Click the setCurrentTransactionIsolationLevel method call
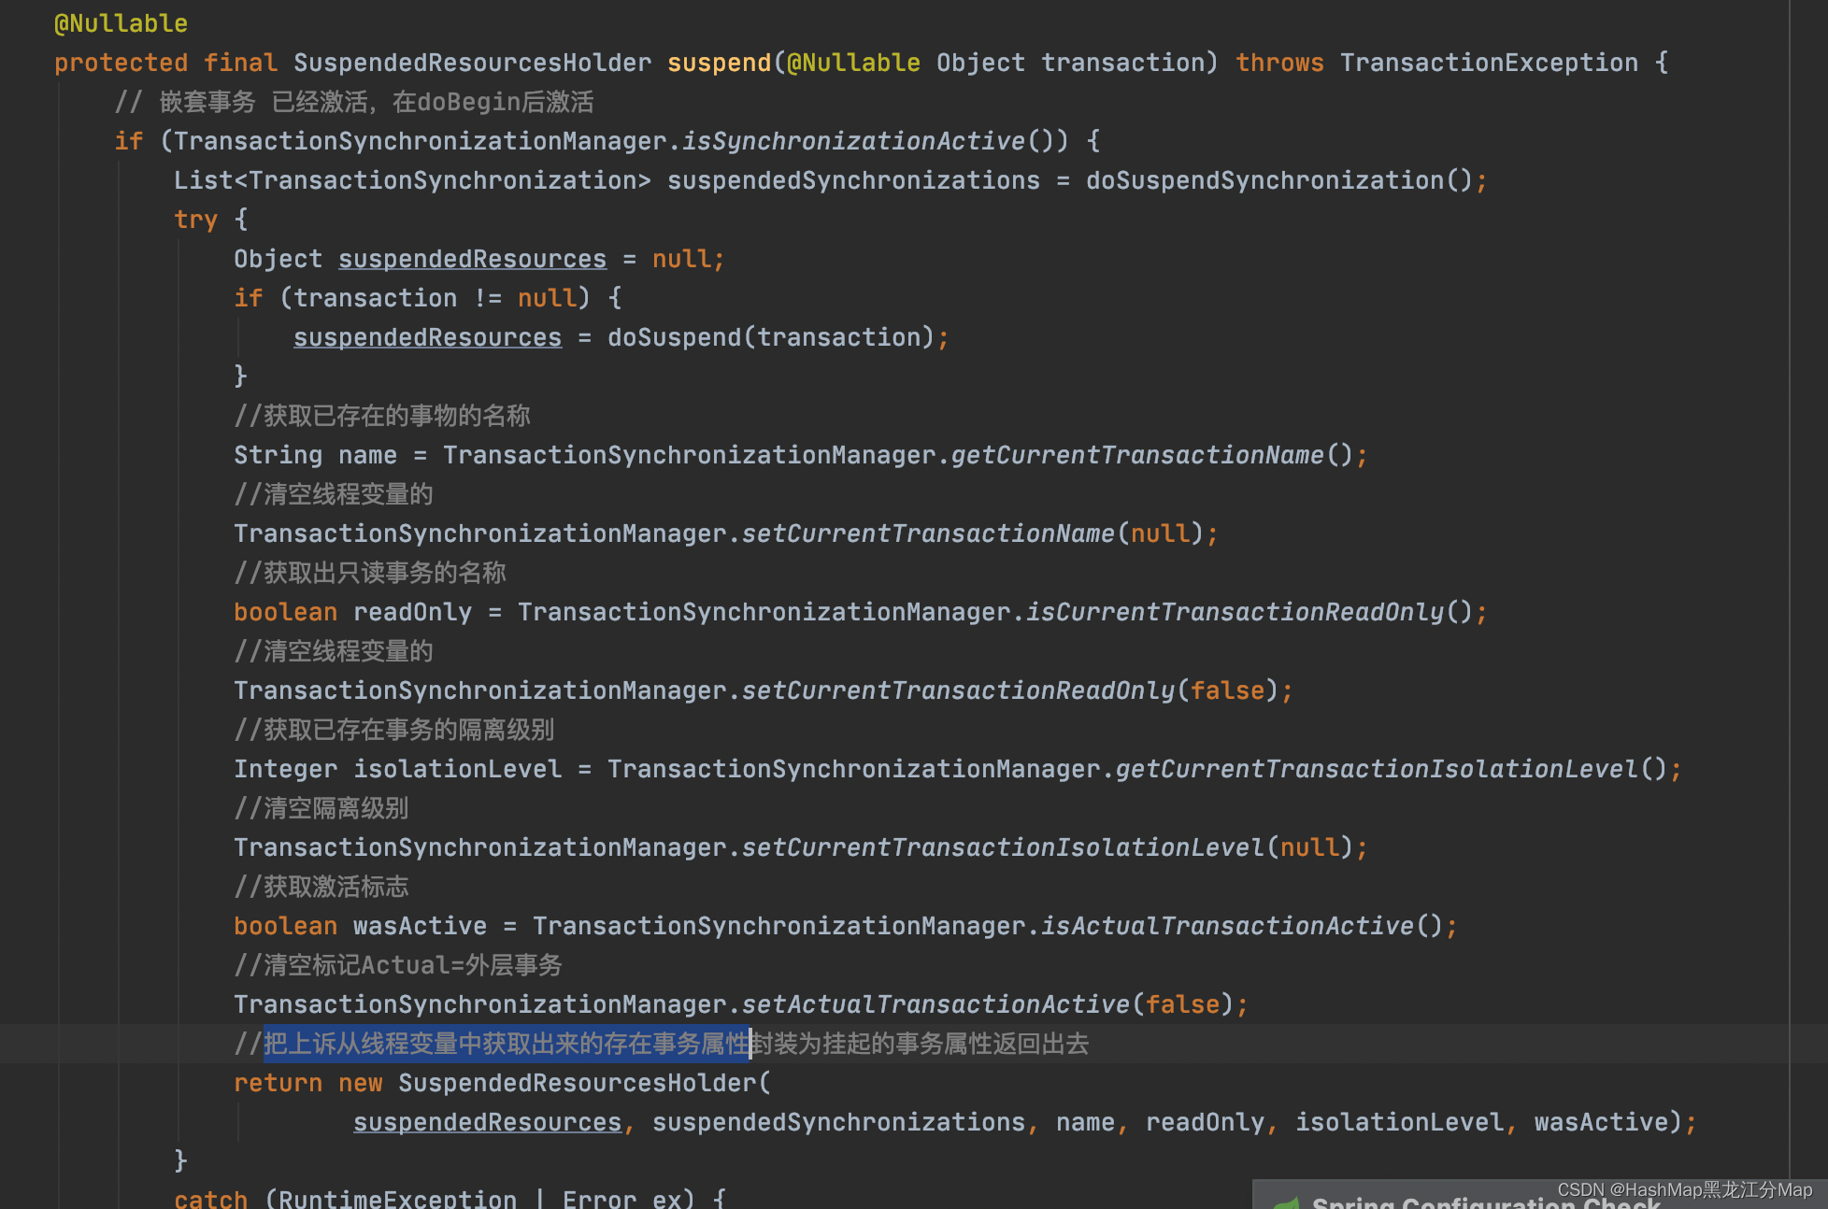Image resolution: width=1828 pixels, height=1209 pixels. 1003,847
